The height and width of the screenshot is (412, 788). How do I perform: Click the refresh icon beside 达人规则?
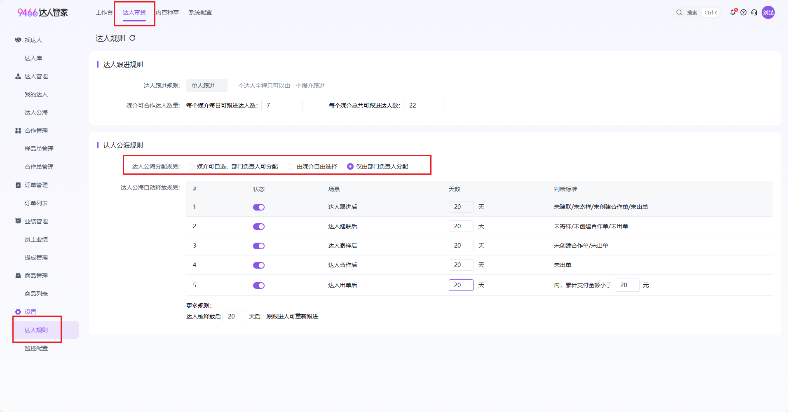pyautogui.click(x=132, y=38)
